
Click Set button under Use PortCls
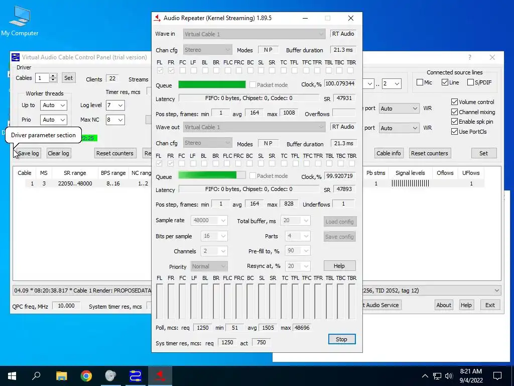484,153
